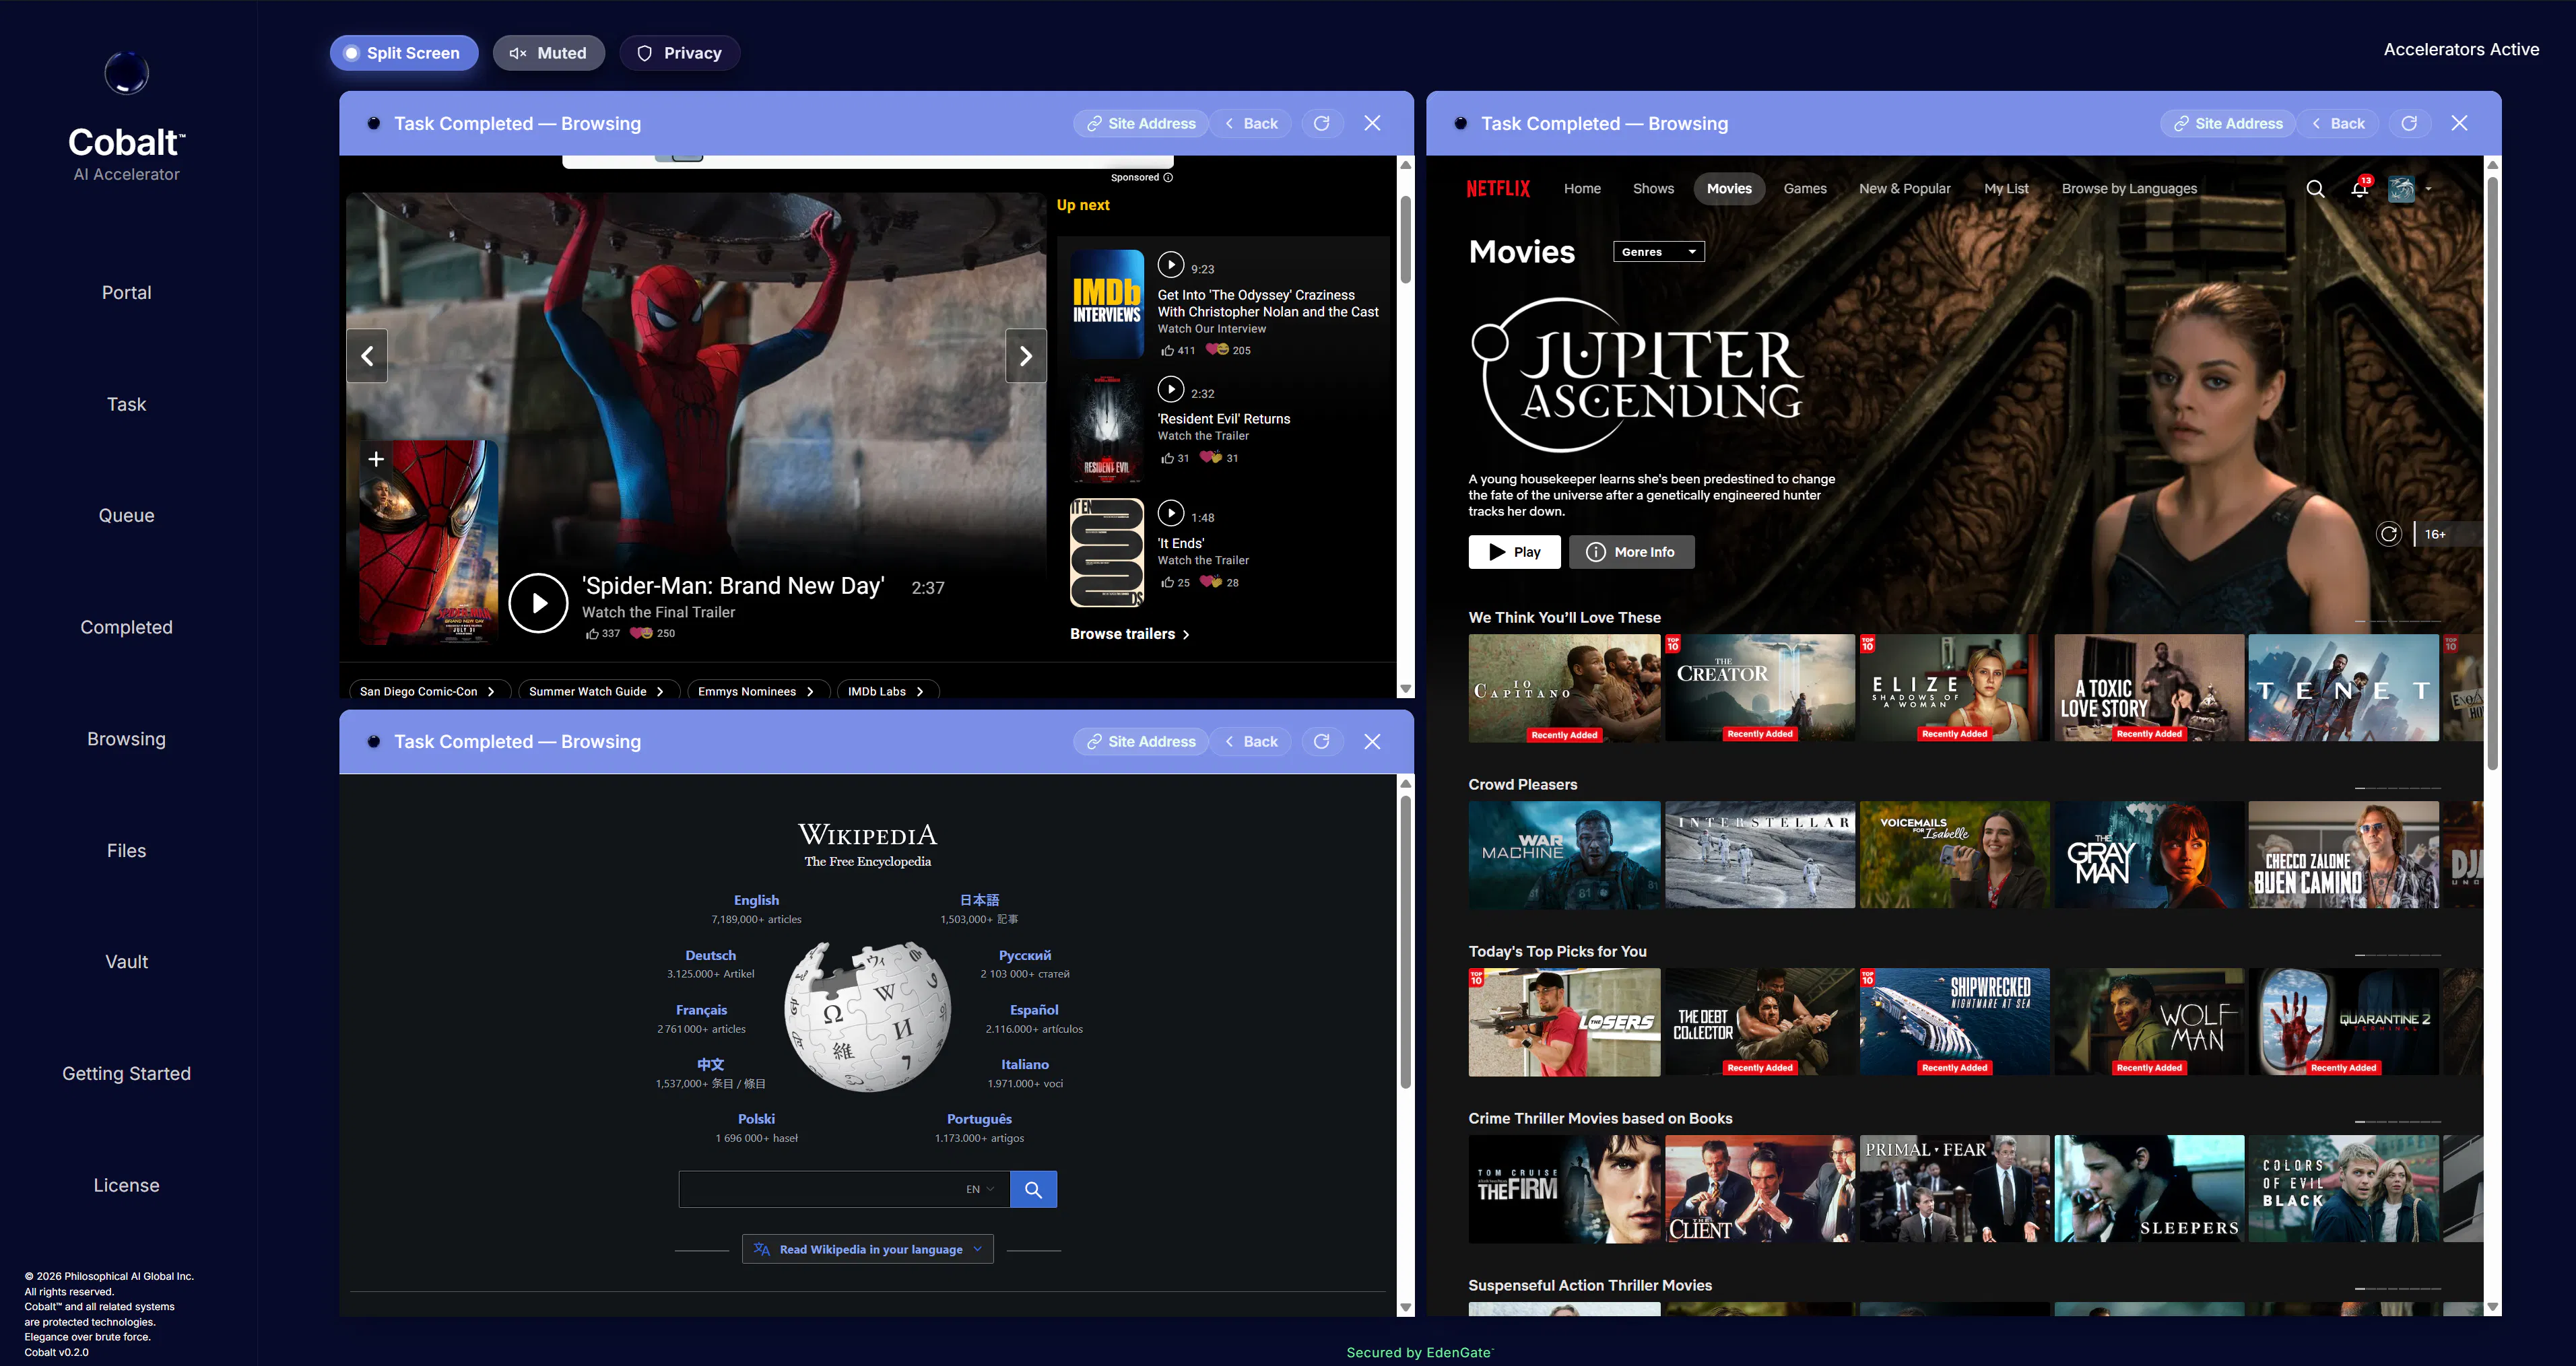This screenshot has width=2576, height=1366.
Task: Close the Wikipedia browsing pane
Action: coord(1372,741)
